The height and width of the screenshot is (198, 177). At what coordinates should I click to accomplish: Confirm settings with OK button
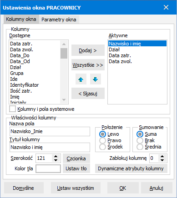123,188
